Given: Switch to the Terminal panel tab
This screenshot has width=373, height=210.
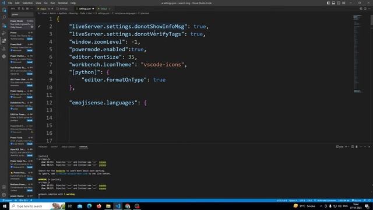Looking at the screenshot, I should pyautogui.click(x=83, y=146).
